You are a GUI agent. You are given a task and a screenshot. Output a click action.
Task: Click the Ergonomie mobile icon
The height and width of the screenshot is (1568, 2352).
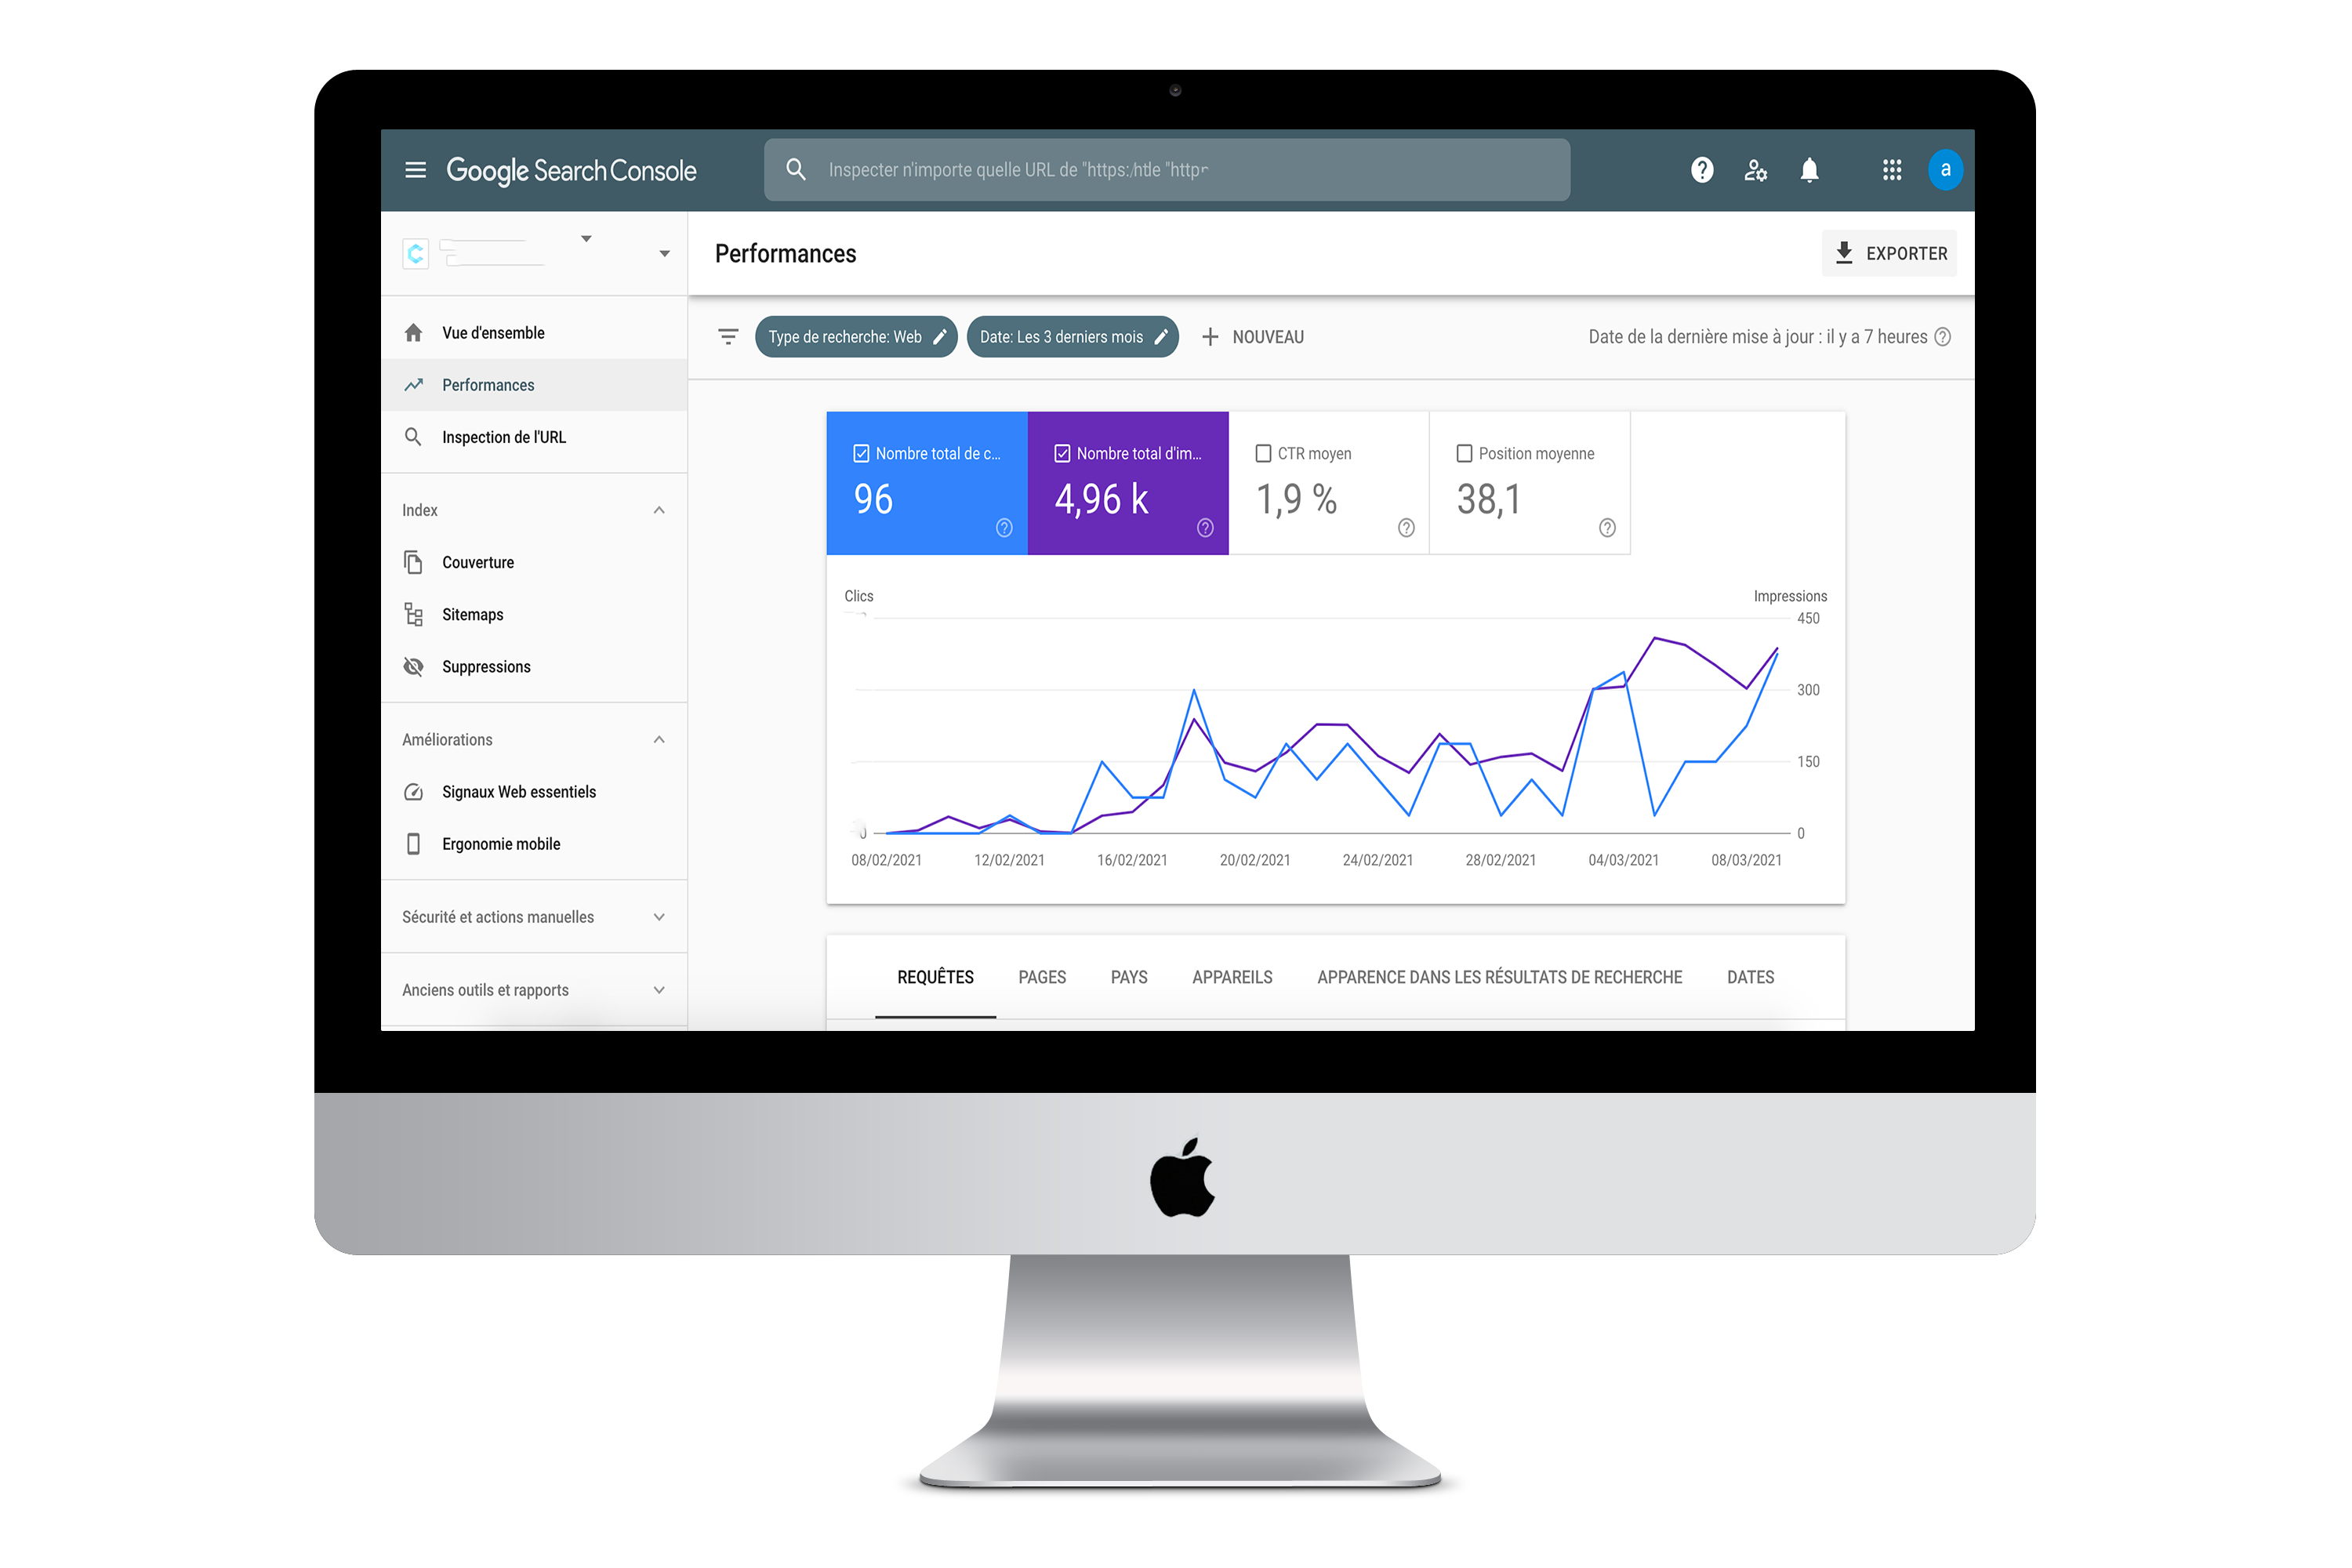415,844
